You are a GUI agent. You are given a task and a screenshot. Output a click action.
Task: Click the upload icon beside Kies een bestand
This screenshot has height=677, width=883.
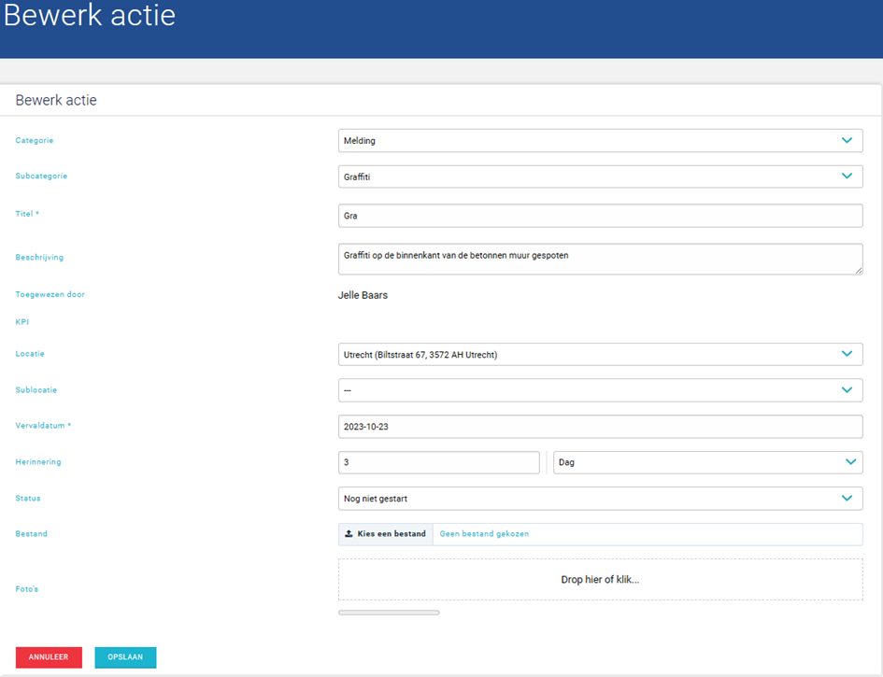pos(349,533)
